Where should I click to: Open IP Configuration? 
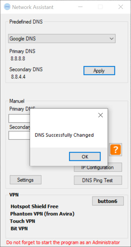98,167
